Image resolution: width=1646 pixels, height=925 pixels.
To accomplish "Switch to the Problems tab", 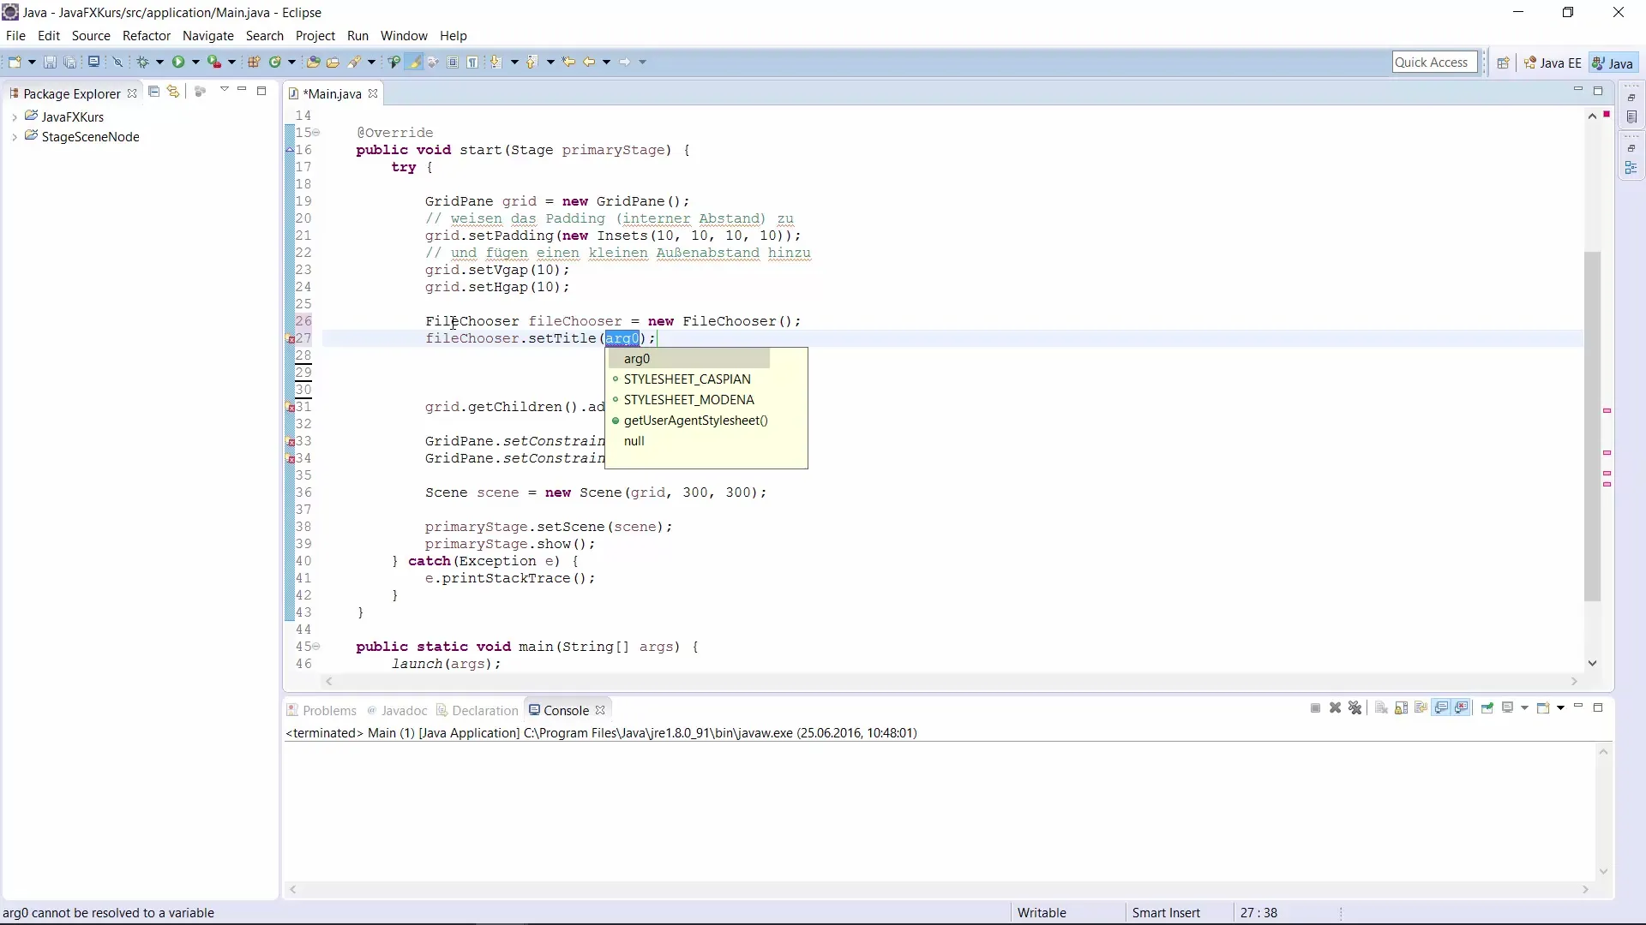I will (x=321, y=711).
